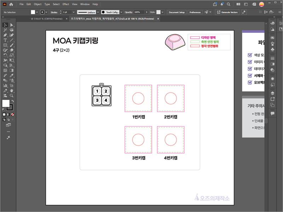Expand the stroke weight dropdown
This screenshot has width=283, height=212.
74,12
